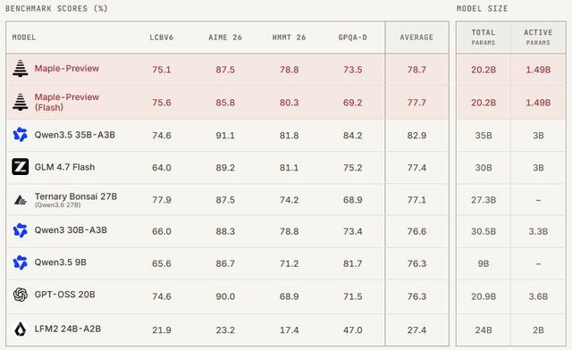Select the HMMT 26 column header
This screenshot has height=350, width=572.
289,37
